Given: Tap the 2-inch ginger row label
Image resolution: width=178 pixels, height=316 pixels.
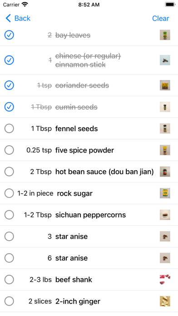Looking at the screenshot, I should (x=78, y=301).
